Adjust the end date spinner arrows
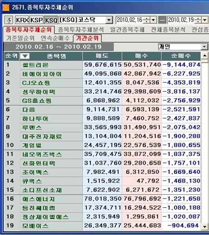This screenshot has width=209, height=235. (x=198, y=20)
